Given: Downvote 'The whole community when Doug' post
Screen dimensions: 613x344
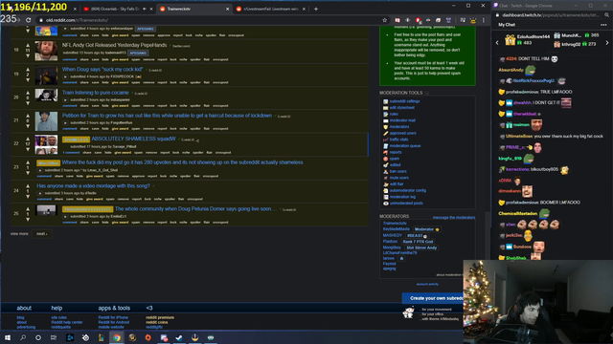Looking at the screenshot, I should click(28, 219).
